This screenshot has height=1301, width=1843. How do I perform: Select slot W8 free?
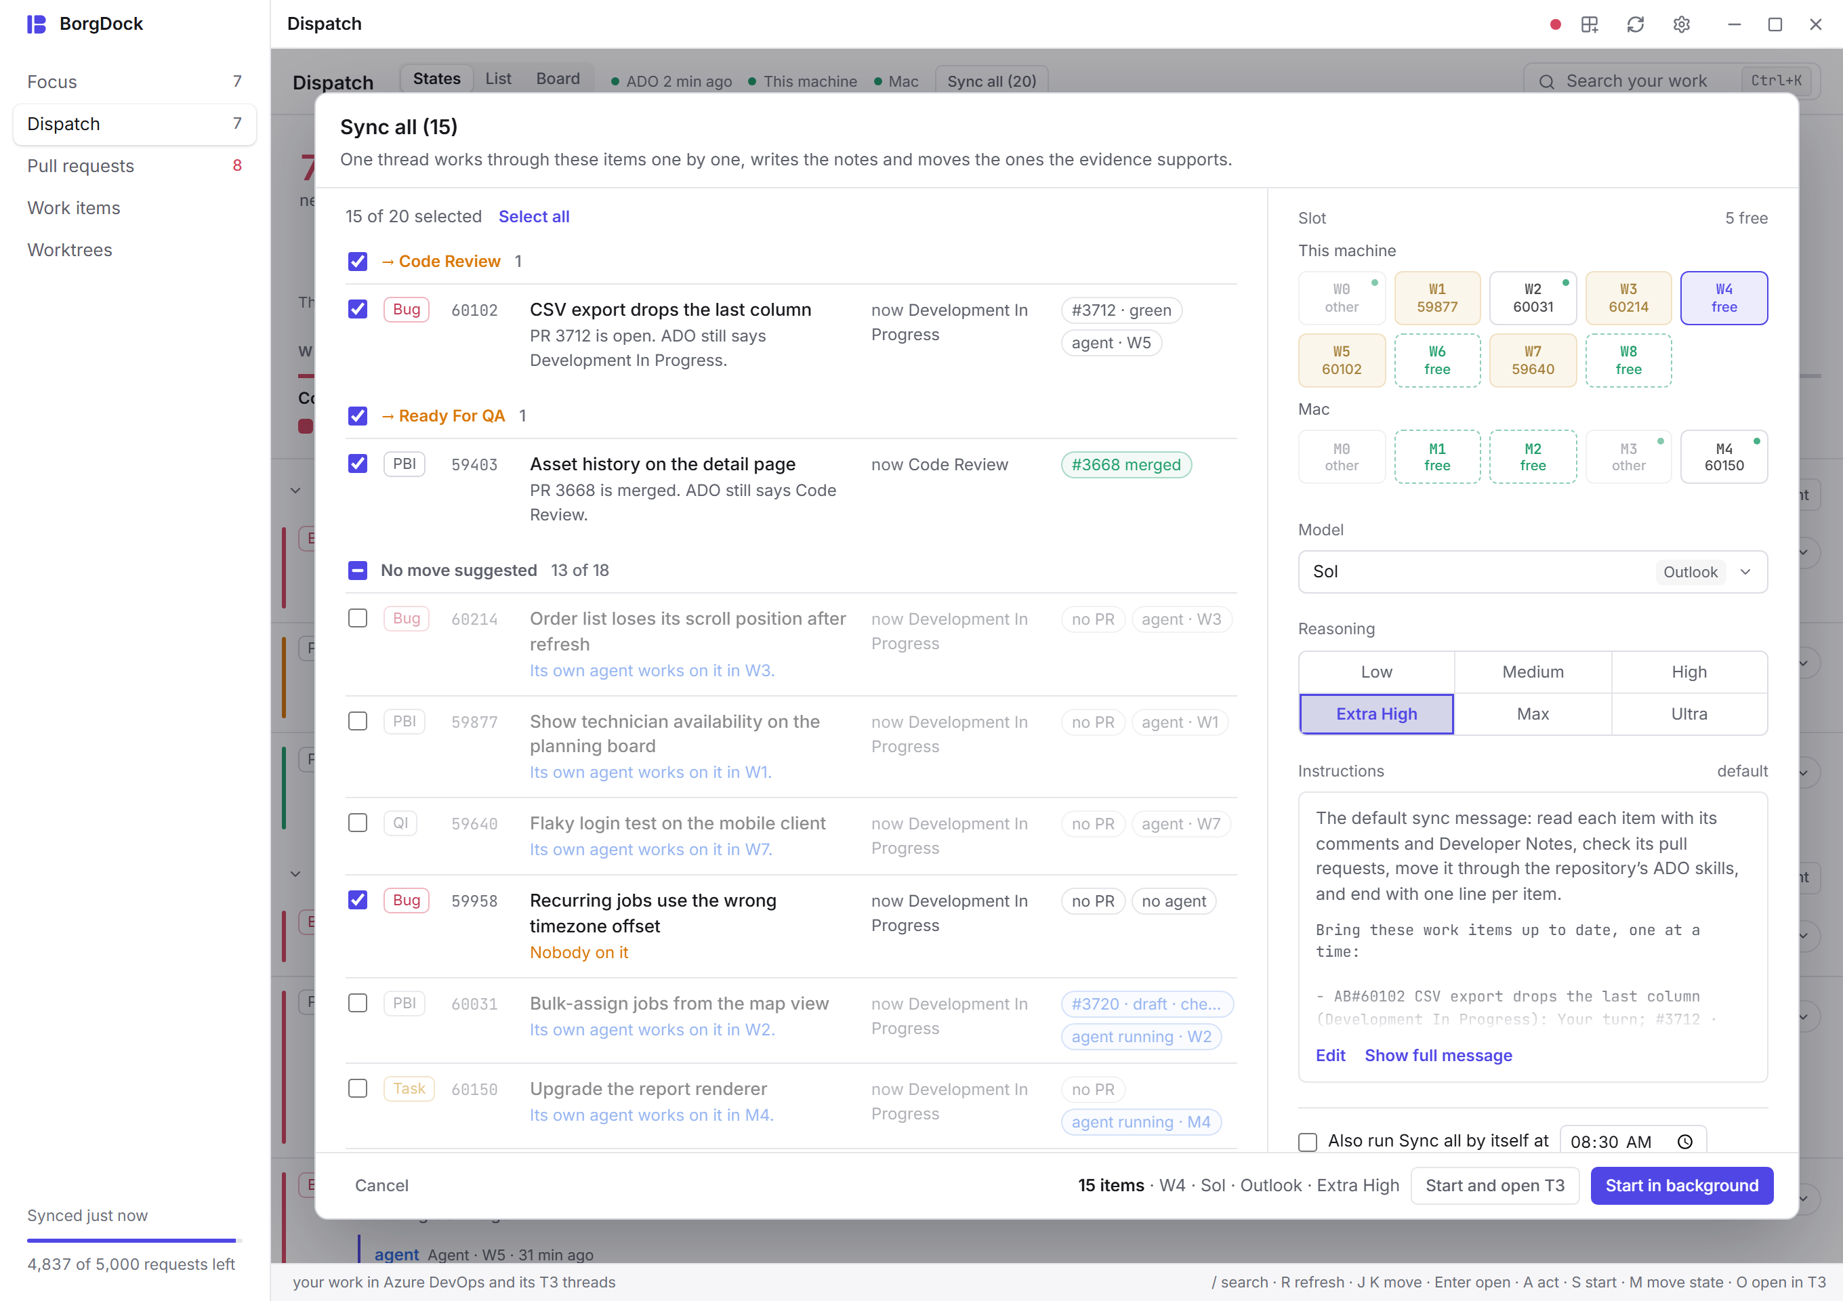[x=1628, y=360]
